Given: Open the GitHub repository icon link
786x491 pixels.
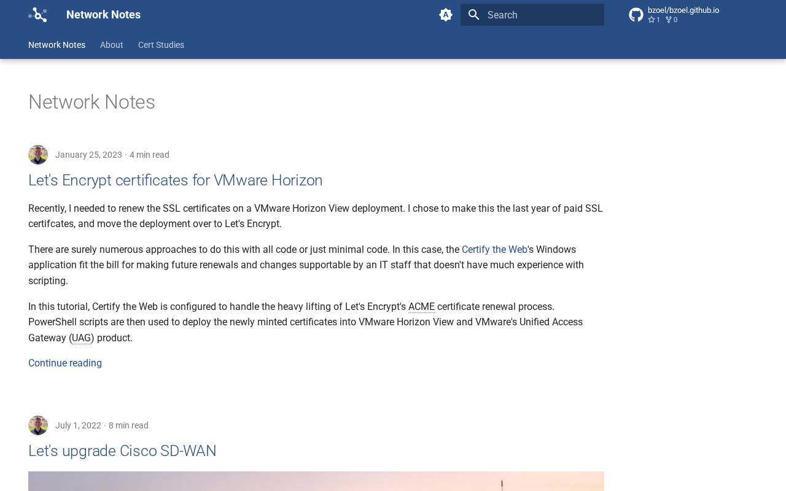Looking at the screenshot, I should 636,15.
